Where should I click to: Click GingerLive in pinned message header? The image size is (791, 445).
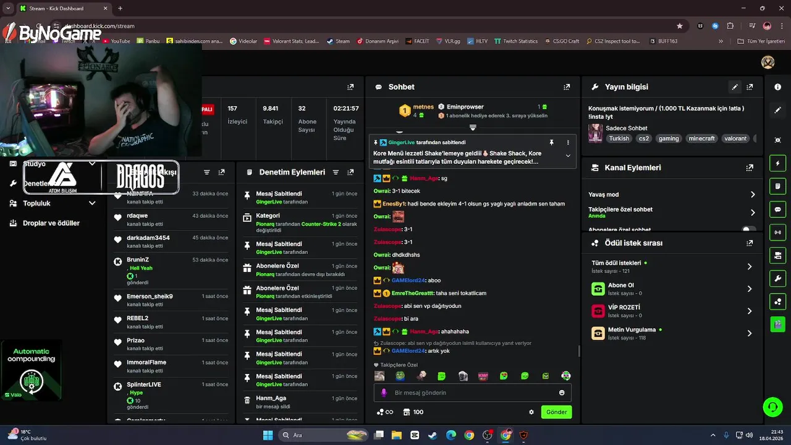click(x=401, y=142)
